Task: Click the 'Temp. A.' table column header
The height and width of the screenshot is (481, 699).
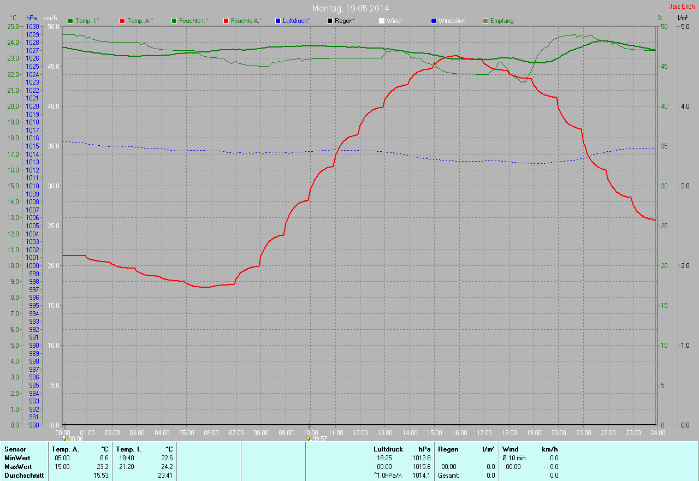Action: [65, 449]
